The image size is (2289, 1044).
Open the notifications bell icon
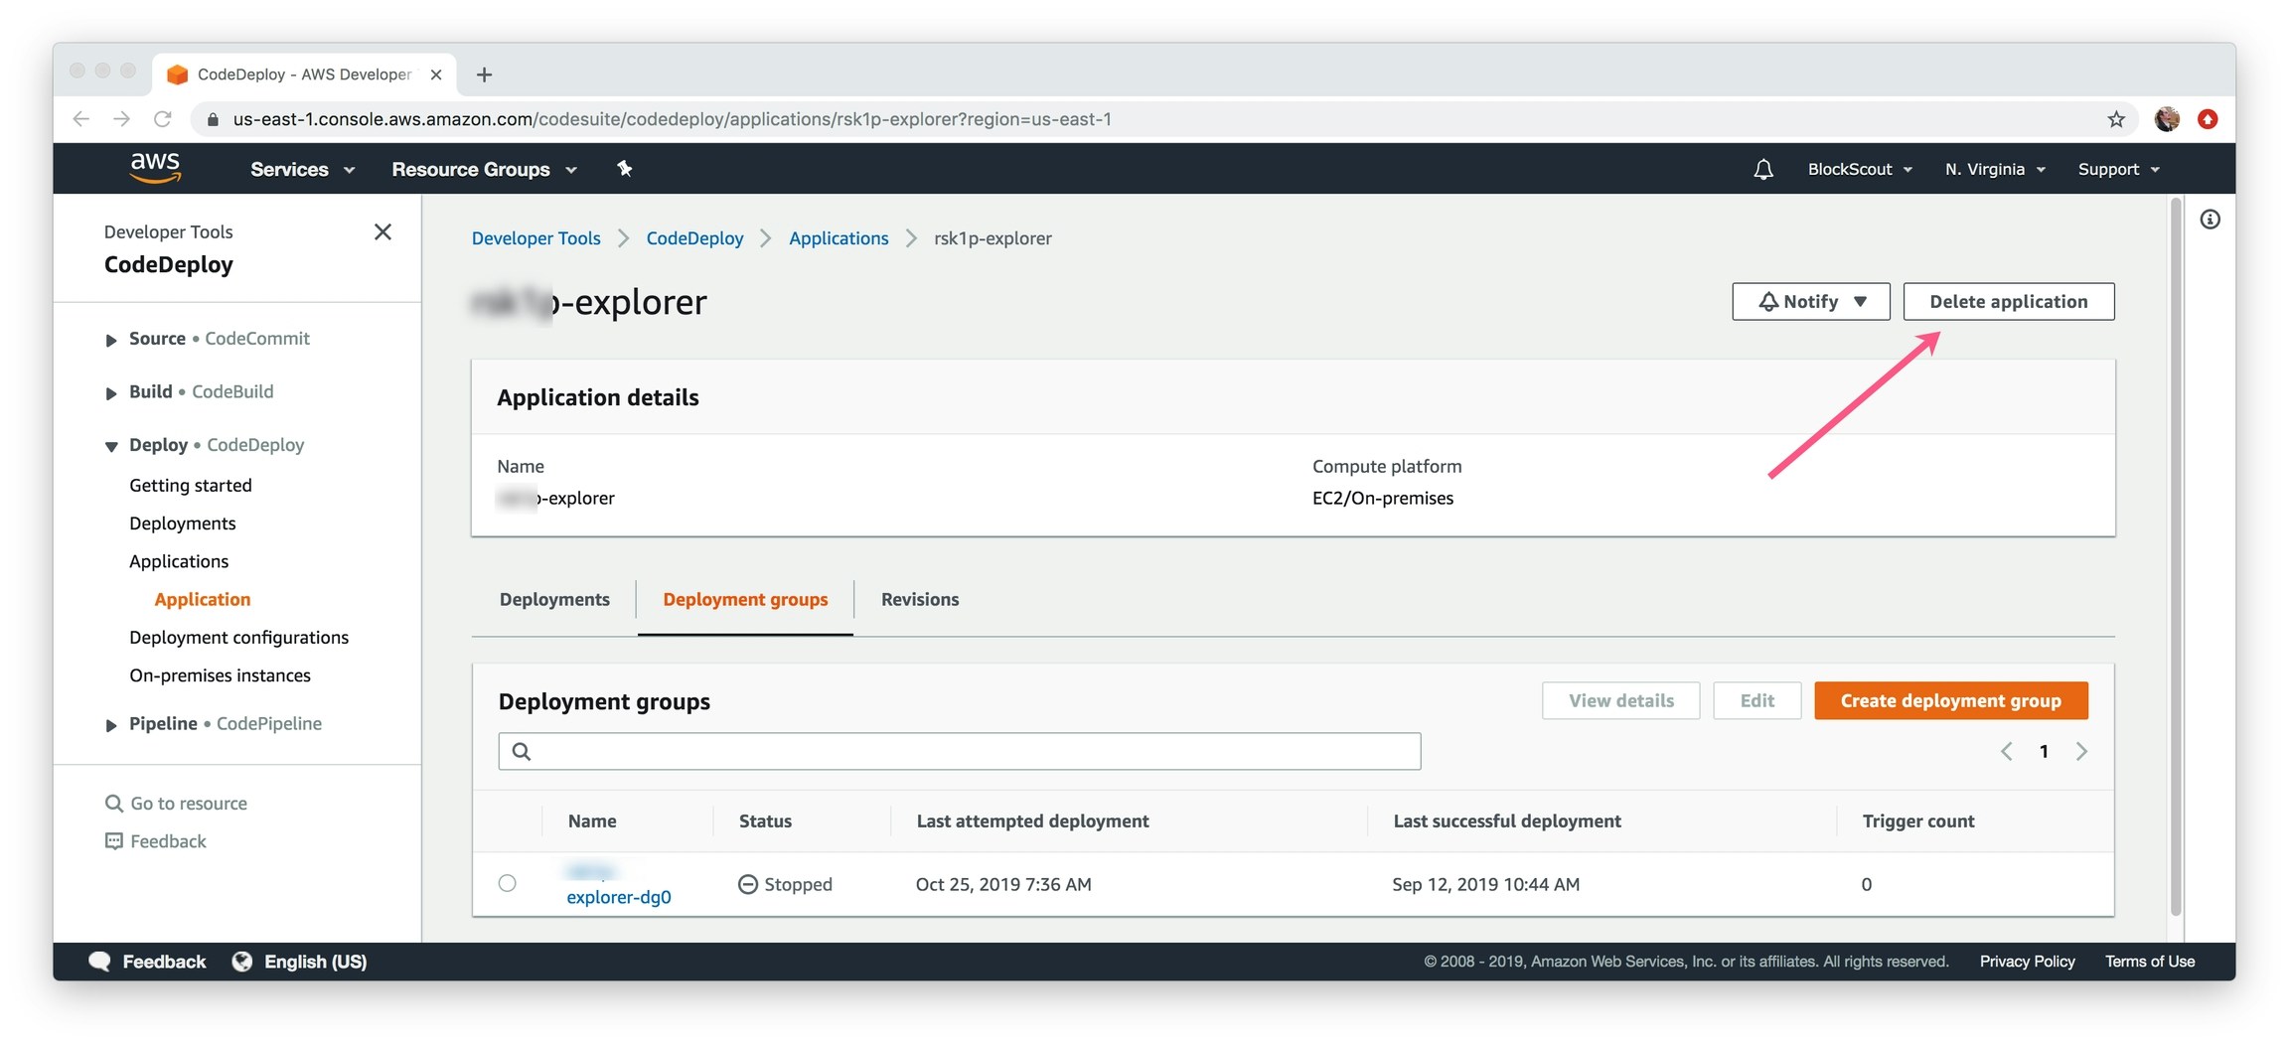(1762, 169)
